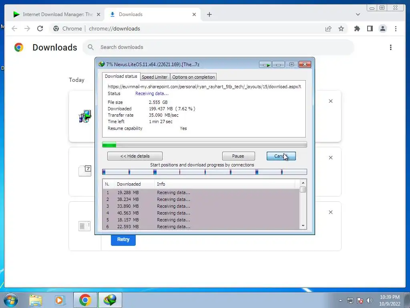The image size is (410, 308).
Task: Select connection row 4 with 40.563 MB
Action: pyautogui.click(x=201, y=213)
